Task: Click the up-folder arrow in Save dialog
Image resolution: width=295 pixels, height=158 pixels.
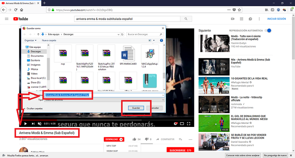Action: pyautogui.click(x=38, y=35)
